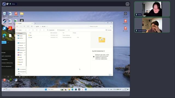This screenshot has height=98, width=175.
Task: Refresh the current Explorer folder
Action: pyautogui.click(x=28, y=26)
